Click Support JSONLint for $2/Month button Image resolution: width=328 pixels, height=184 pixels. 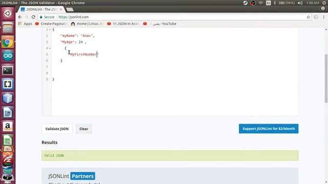pos(269,129)
